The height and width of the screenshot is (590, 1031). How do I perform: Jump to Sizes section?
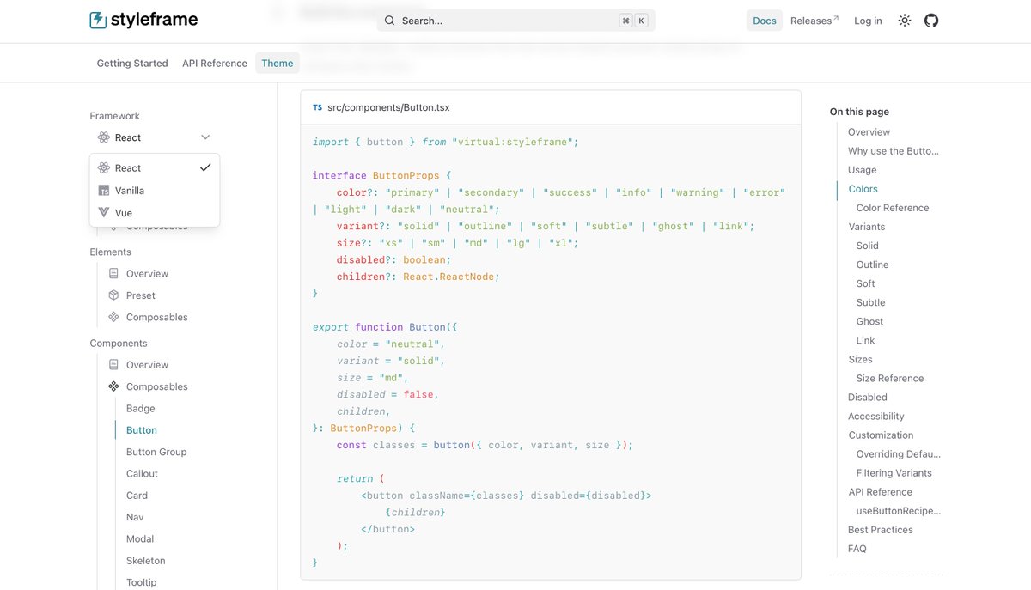(860, 359)
